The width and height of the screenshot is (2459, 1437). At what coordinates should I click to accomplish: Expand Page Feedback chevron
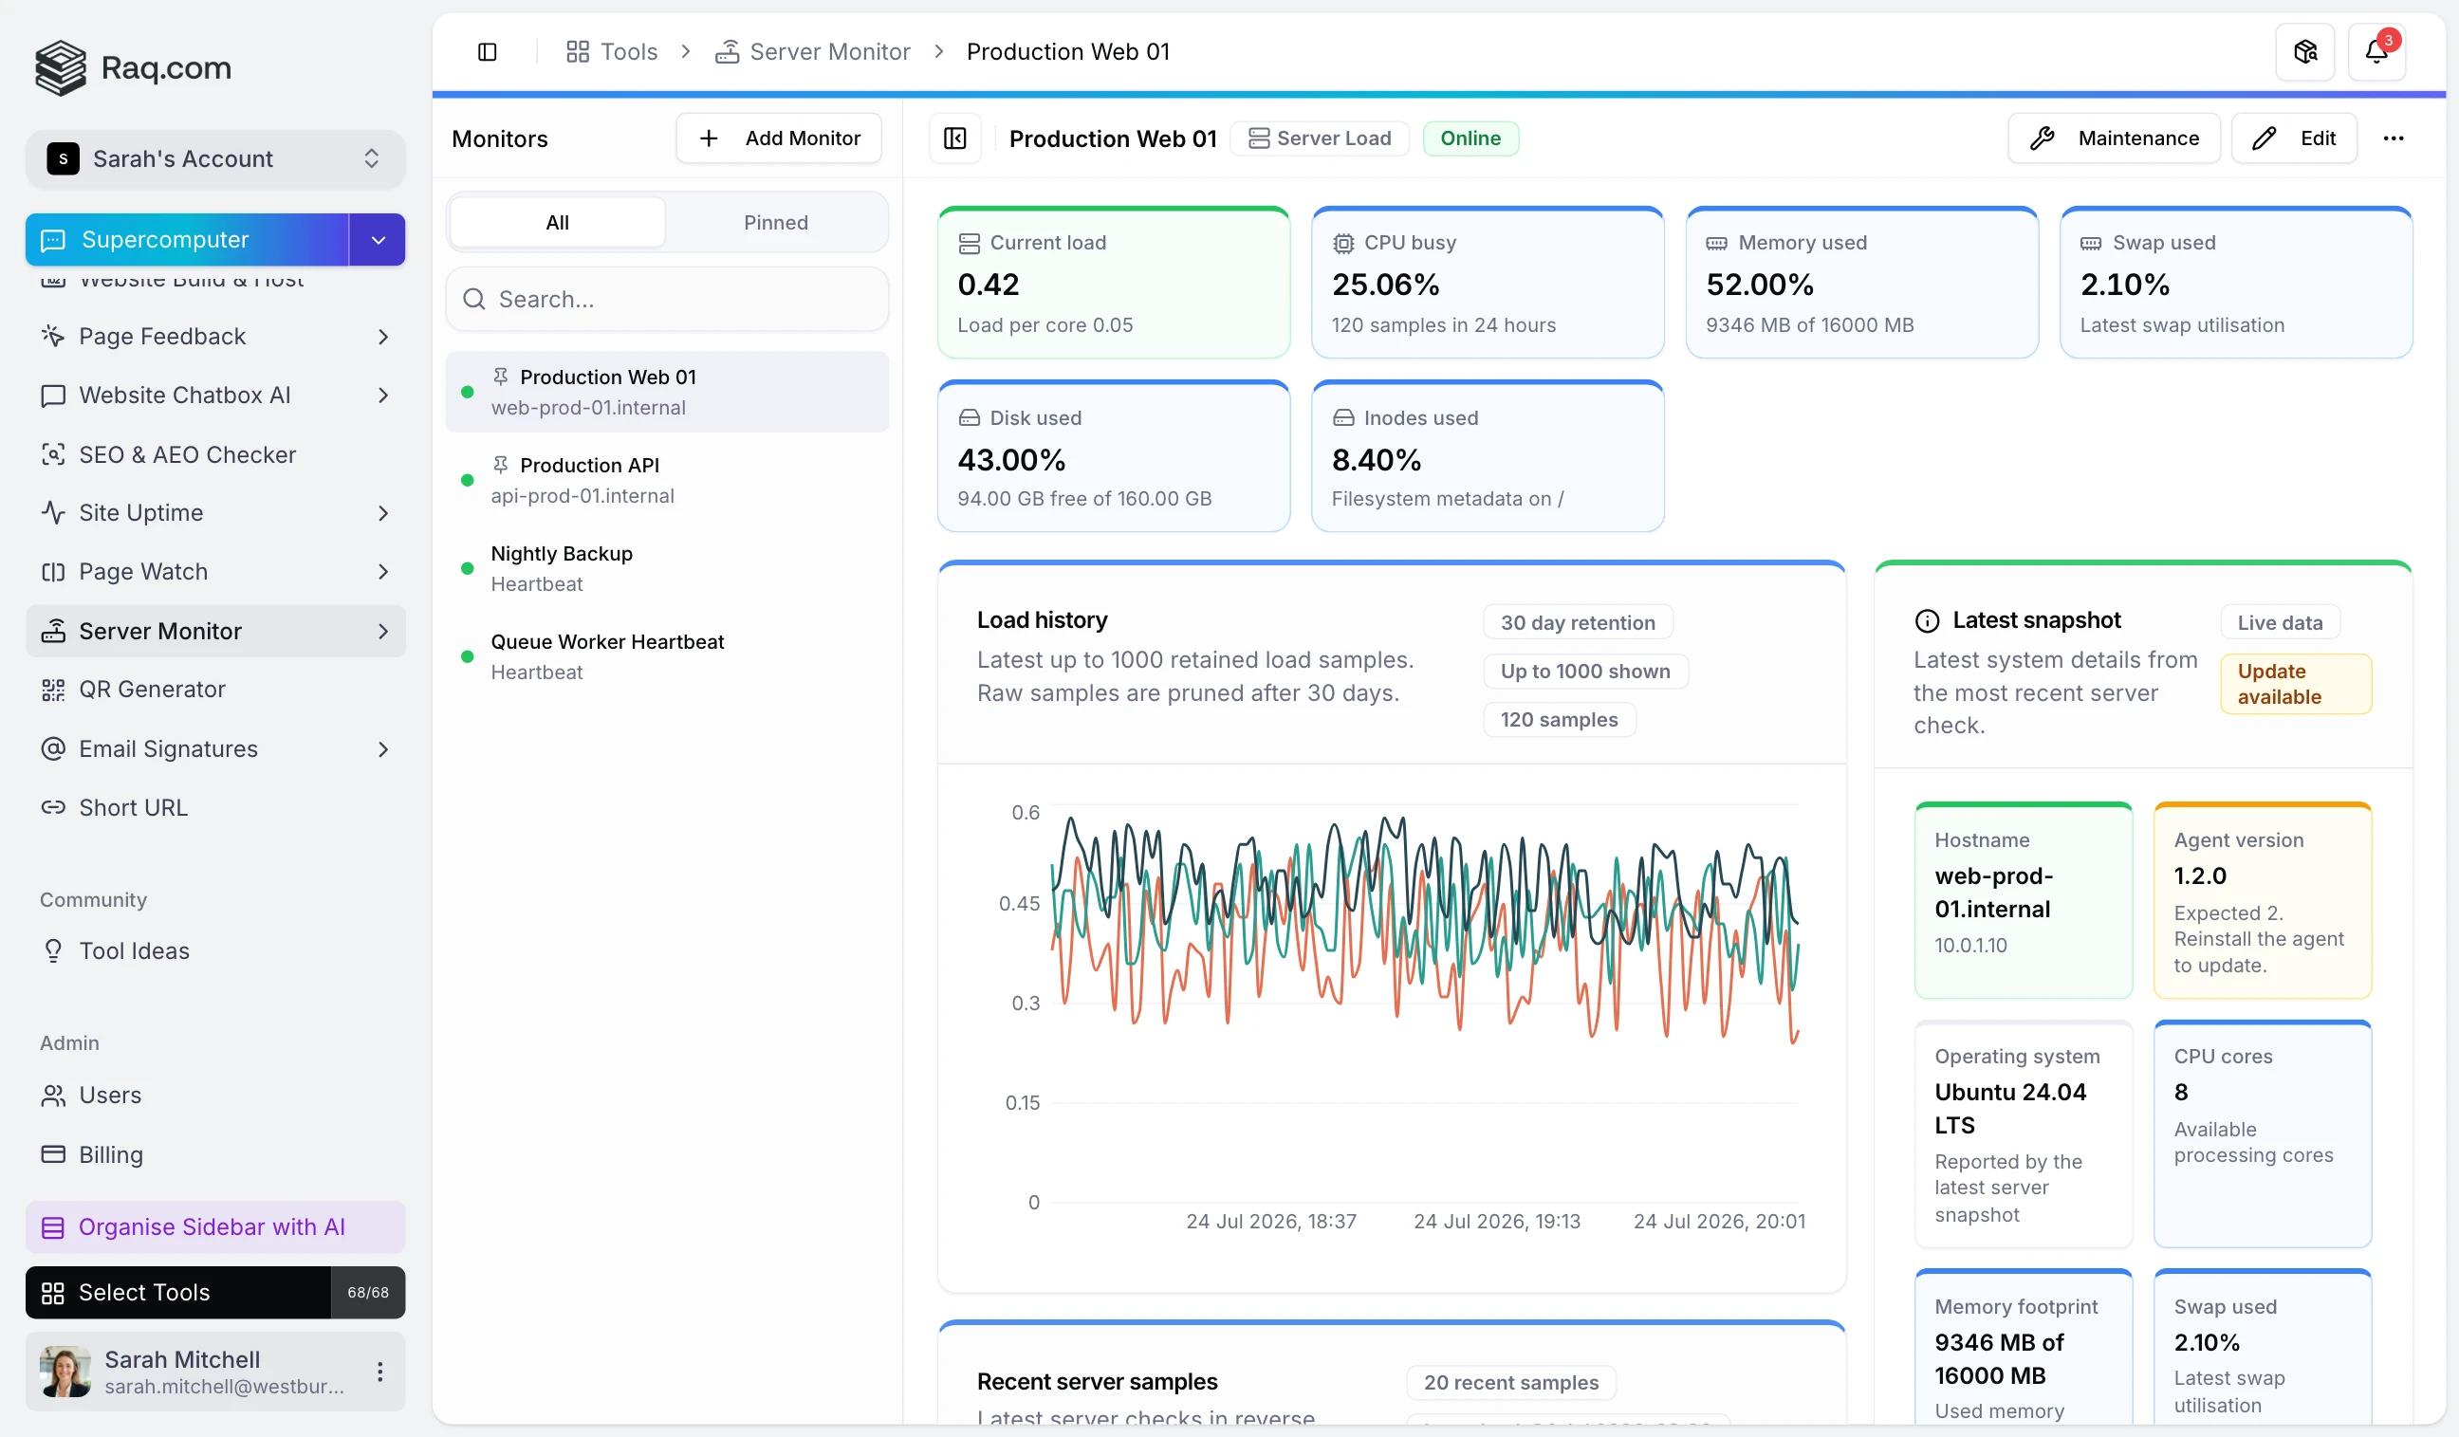(x=383, y=337)
